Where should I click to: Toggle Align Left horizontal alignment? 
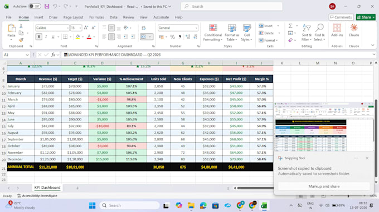(x=104, y=37)
